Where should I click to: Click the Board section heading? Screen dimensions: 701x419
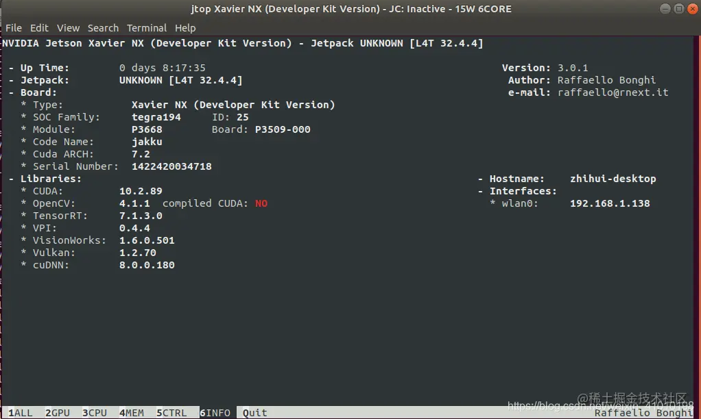[x=38, y=92]
